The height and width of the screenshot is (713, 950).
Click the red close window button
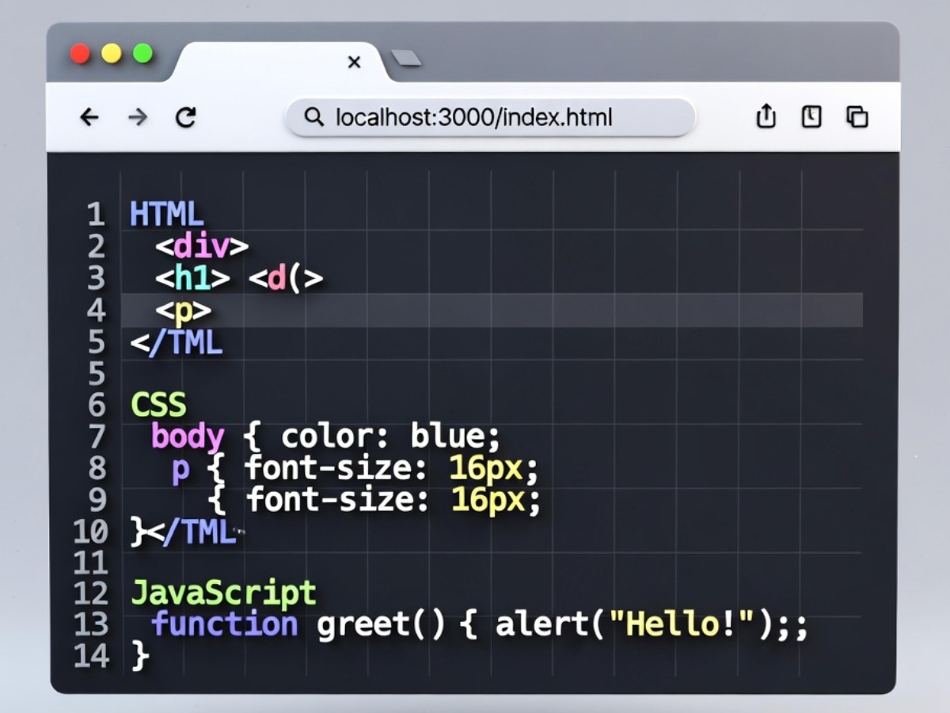(80, 54)
